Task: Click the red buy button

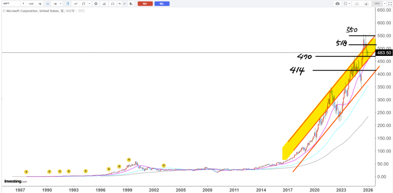Action: [145, 4]
